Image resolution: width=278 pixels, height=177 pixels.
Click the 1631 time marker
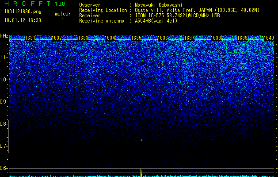point(30,38)
